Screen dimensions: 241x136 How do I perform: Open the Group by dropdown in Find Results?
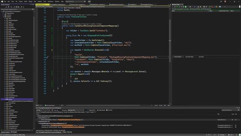click(x=76, y=110)
